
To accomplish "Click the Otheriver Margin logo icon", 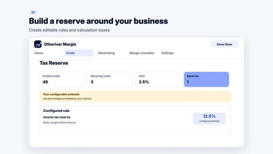I will [x=38, y=44].
